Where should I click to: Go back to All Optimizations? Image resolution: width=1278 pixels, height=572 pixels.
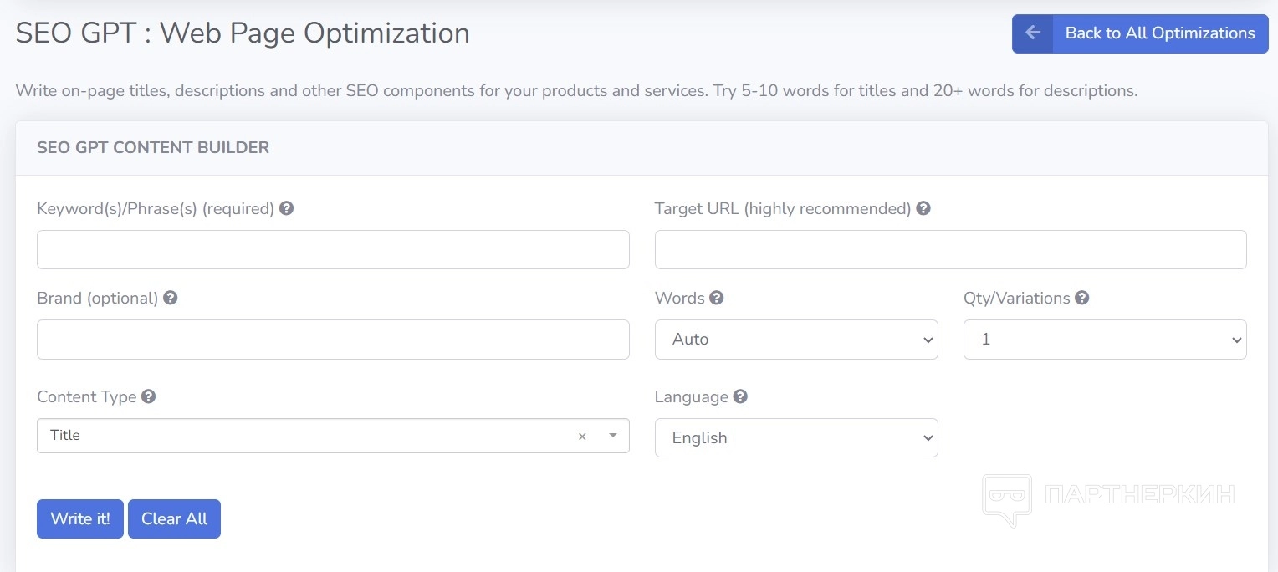1159,33
